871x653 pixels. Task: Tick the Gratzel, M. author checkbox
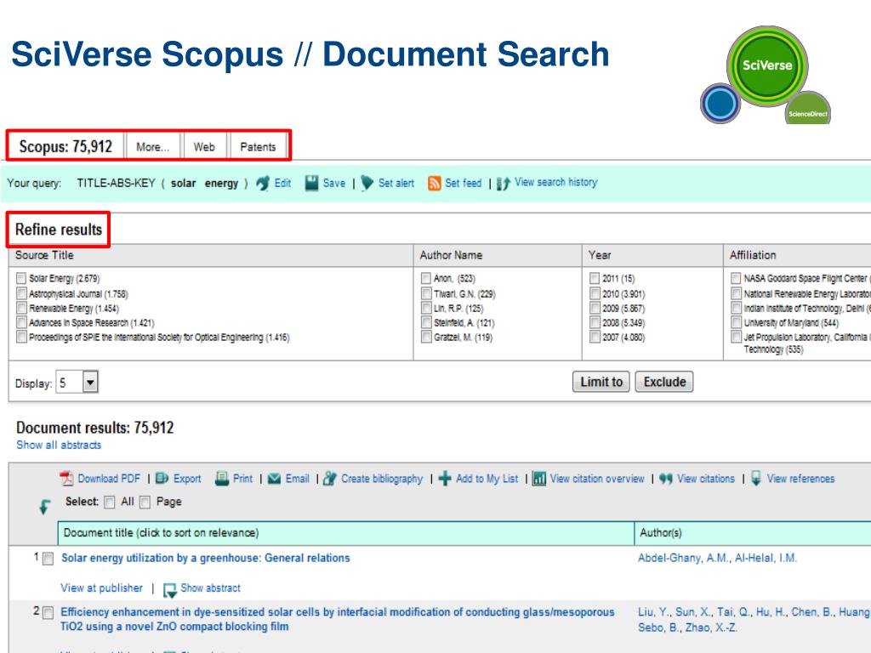pyautogui.click(x=426, y=337)
